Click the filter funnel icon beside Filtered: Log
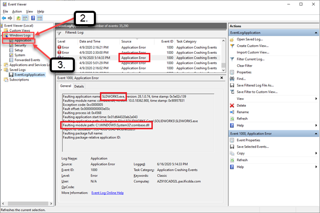 pos(59,33)
